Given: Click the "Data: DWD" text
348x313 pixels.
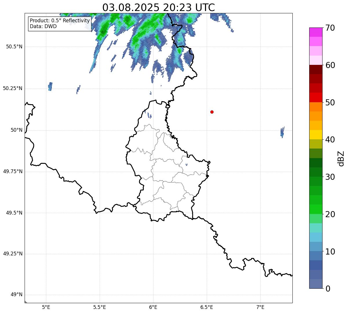Looking at the screenshot, I should 43,27.
